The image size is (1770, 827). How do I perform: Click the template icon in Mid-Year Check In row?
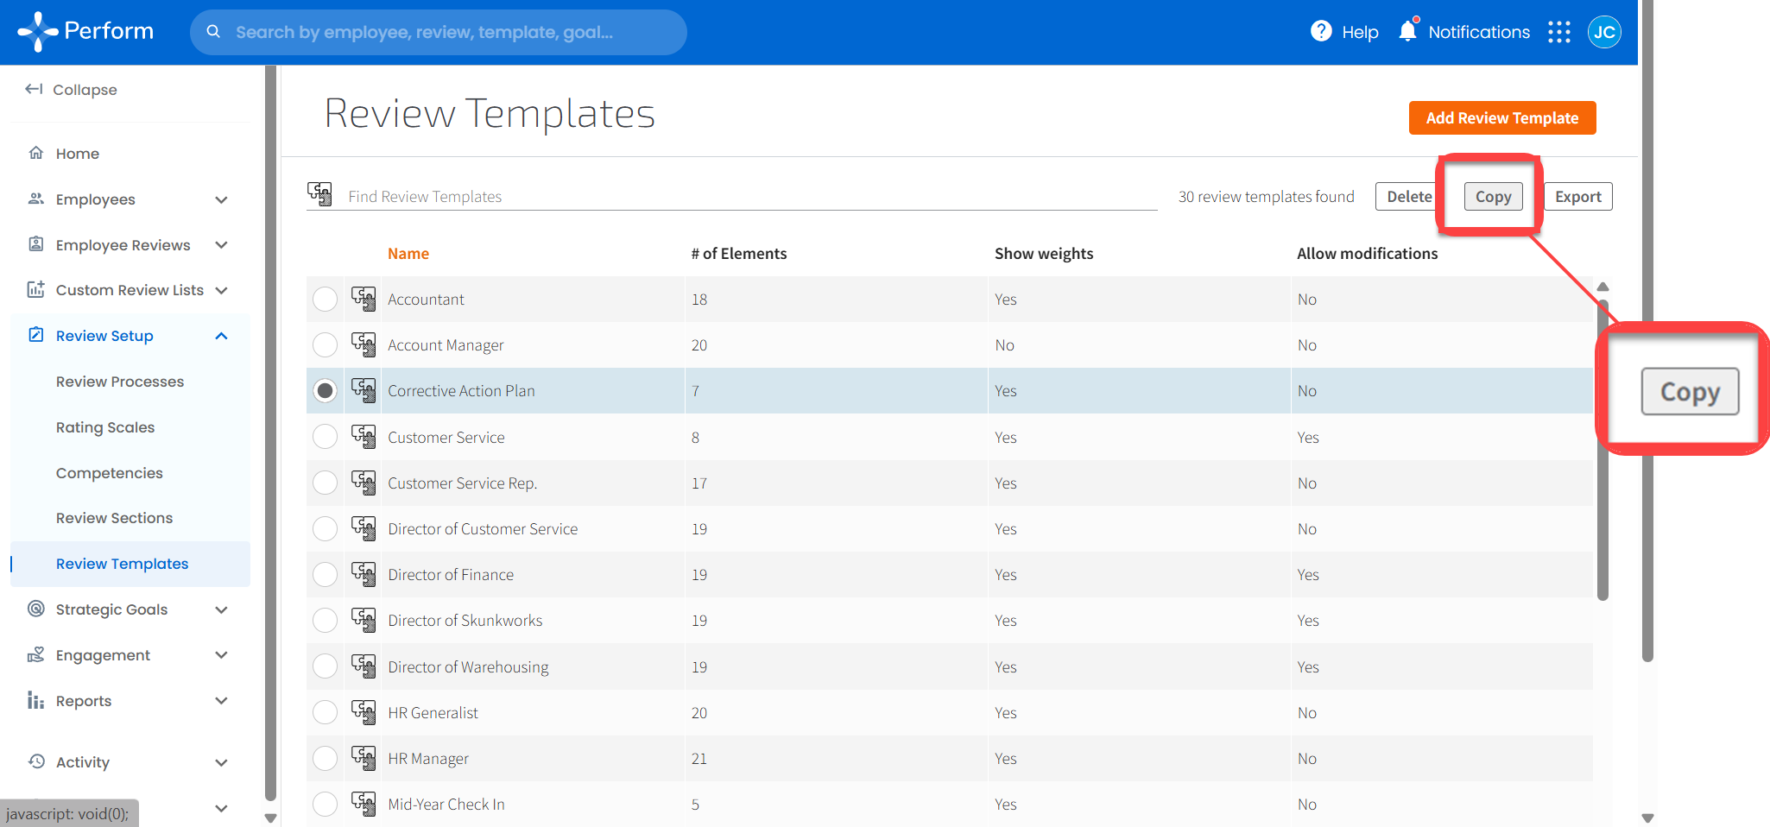click(363, 804)
